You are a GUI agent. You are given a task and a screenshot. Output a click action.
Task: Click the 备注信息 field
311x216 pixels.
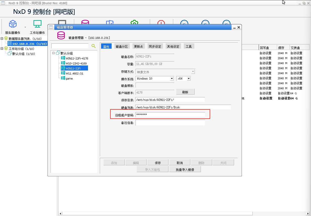click(170, 123)
